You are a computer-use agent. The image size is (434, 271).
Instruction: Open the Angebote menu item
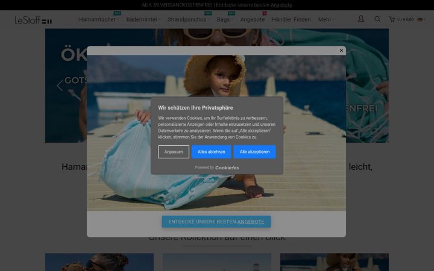point(253,20)
